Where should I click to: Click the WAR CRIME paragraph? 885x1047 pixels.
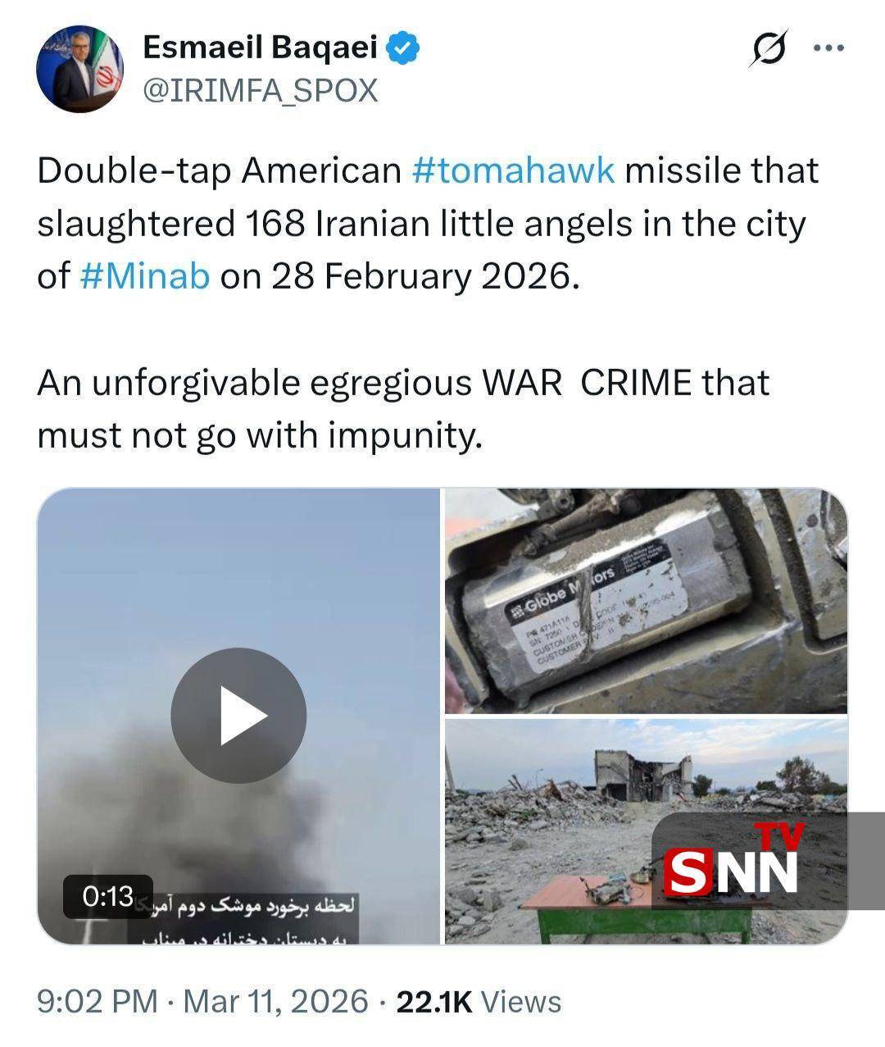(403, 408)
